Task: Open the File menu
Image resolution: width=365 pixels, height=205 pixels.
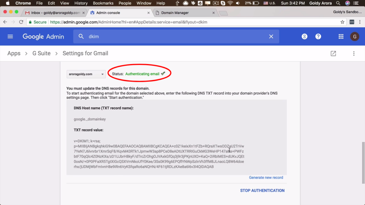Action: (39, 3)
